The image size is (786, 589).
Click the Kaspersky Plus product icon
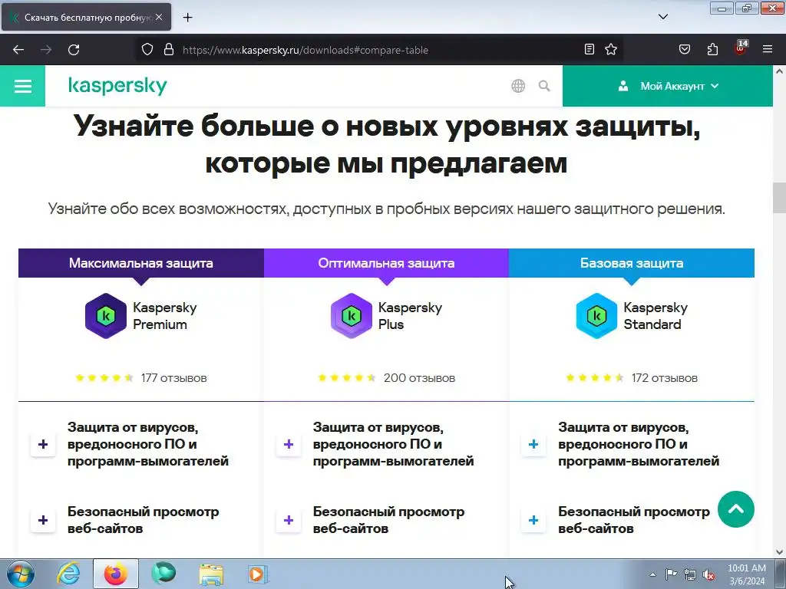pyautogui.click(x=352, y=316)
